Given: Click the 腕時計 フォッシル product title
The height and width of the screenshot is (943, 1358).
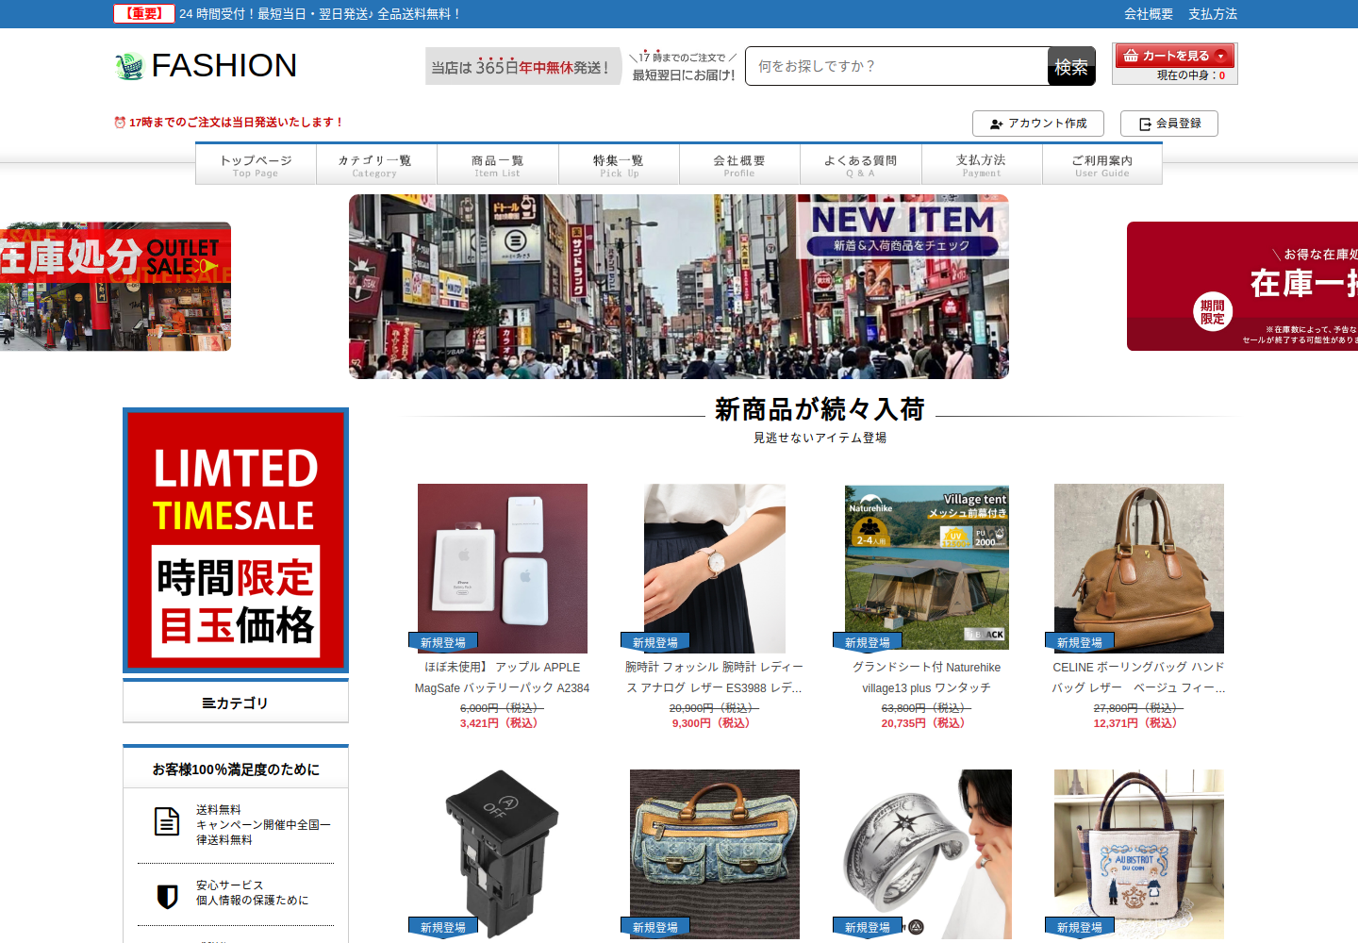Looking at the screenshot, I should pyautogui.click(x=715, y=677).
